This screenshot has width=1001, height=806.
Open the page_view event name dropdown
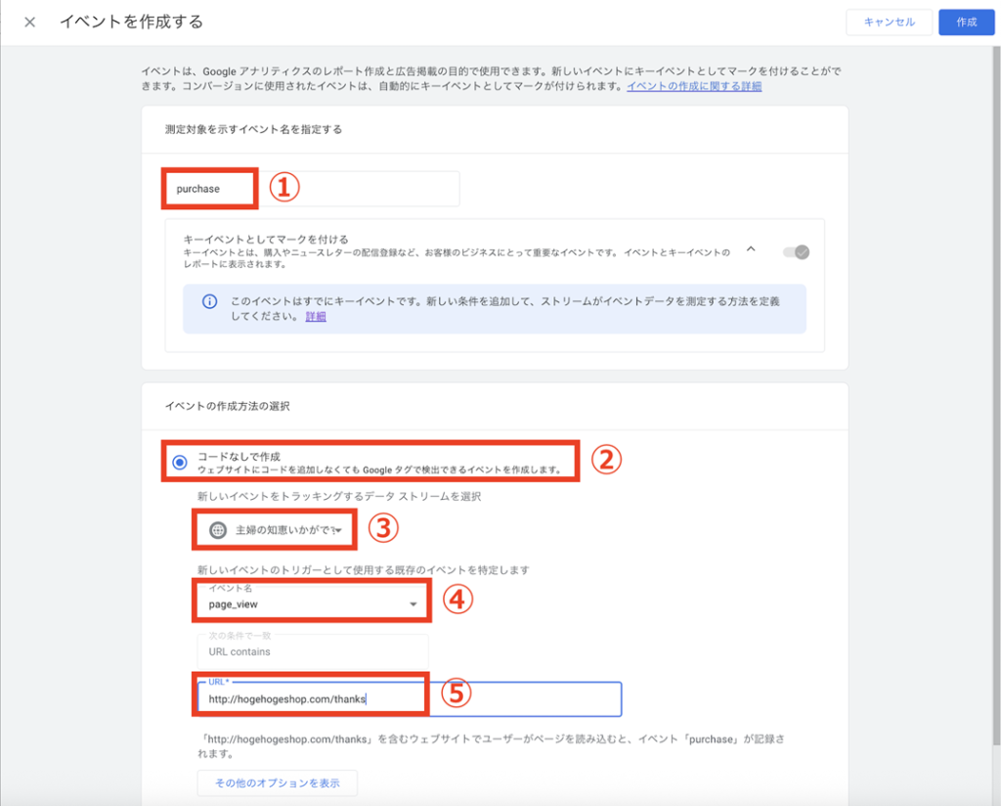(313, 604)
